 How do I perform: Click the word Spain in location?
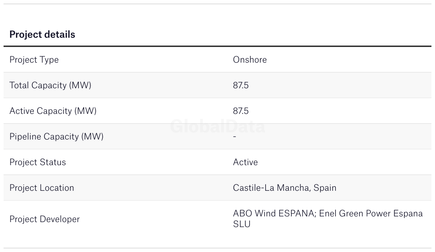(x=325, y=188)
